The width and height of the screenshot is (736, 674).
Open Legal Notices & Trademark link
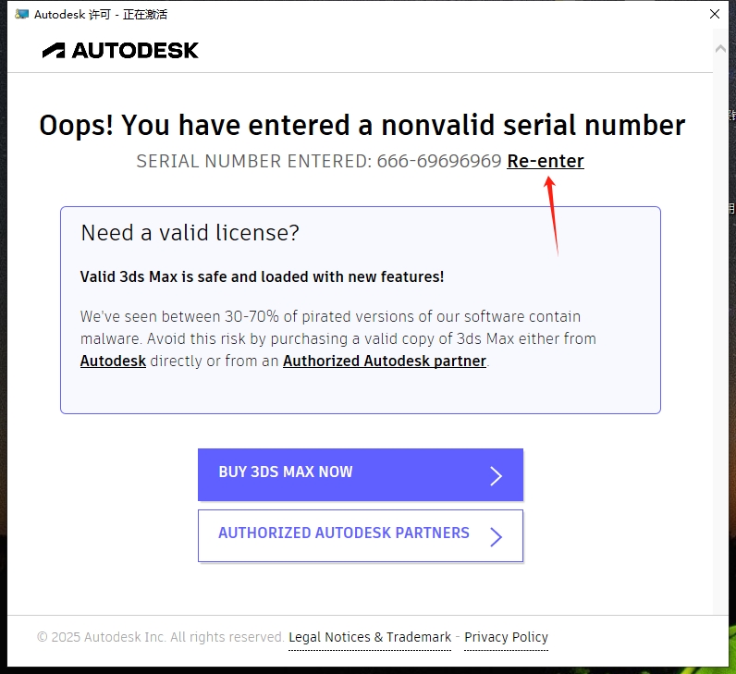(x=370, y=637)
